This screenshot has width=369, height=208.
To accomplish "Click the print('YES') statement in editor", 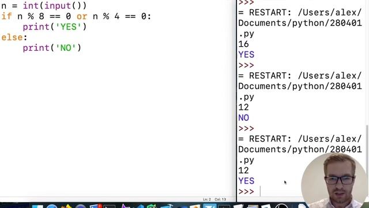I will [55, 27].
